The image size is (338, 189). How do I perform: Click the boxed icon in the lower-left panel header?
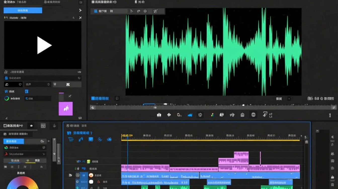point(43,125)
